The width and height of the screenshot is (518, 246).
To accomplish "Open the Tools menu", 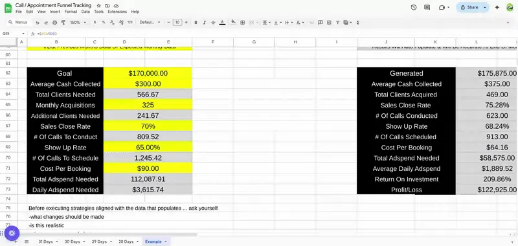I will pyautogui.click(x=98, y=12).
